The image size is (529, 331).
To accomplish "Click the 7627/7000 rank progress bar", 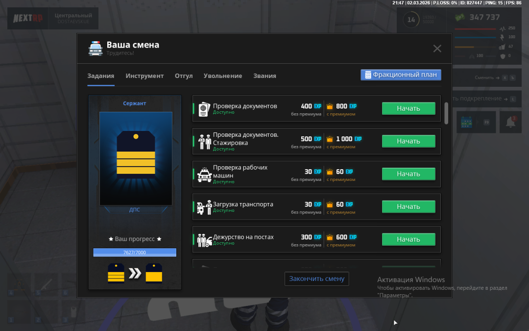I will click(135, 253).
